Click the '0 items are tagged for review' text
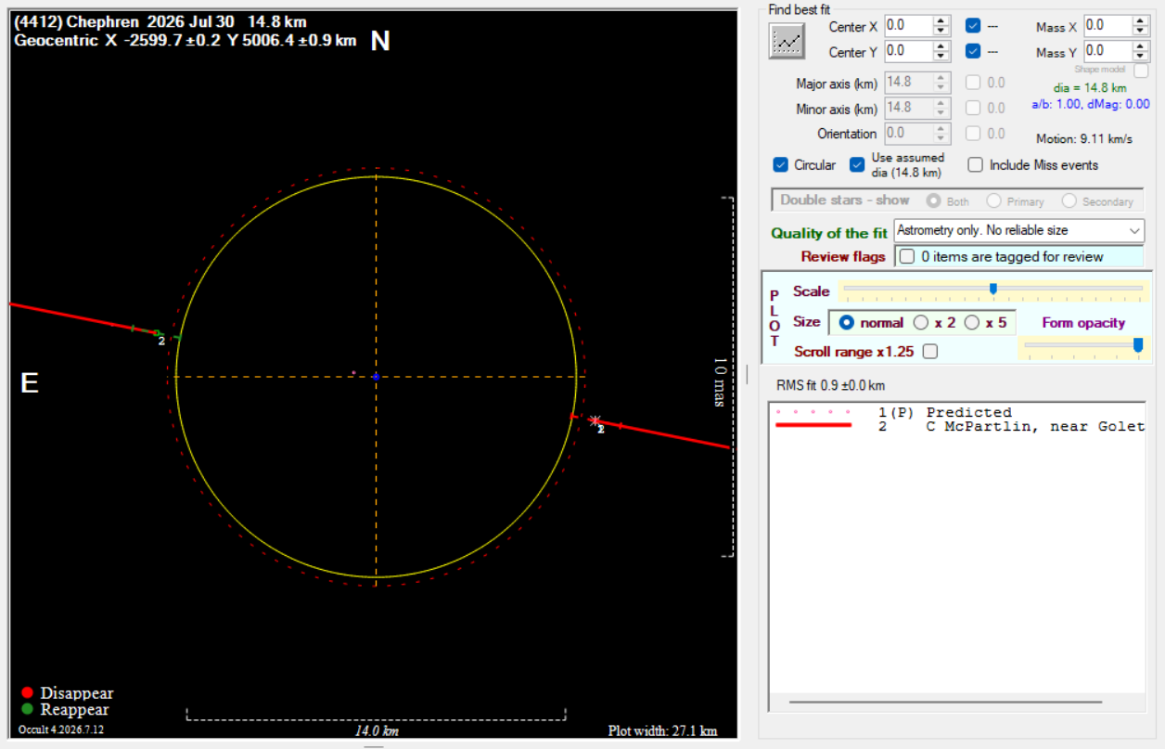Viewport: 1165px width, 749px height. pyautogui.click(x=1012, y=256)
